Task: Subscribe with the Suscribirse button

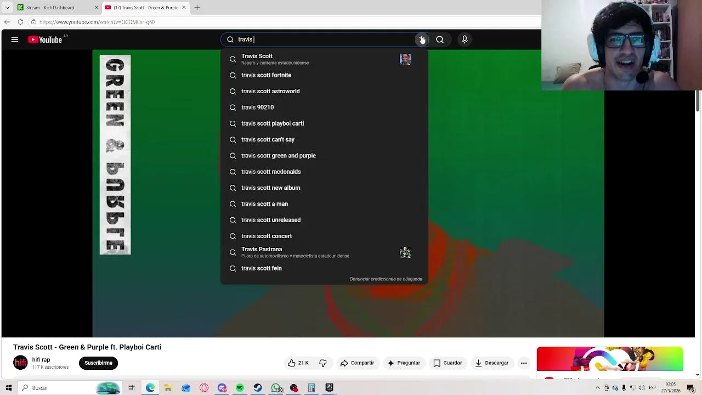Action: pos(98,363)
